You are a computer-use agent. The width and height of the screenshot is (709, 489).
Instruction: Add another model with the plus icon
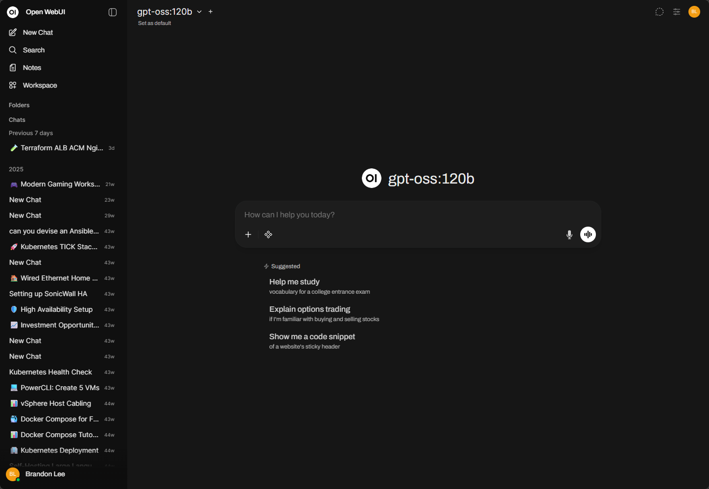coord(211,12)
